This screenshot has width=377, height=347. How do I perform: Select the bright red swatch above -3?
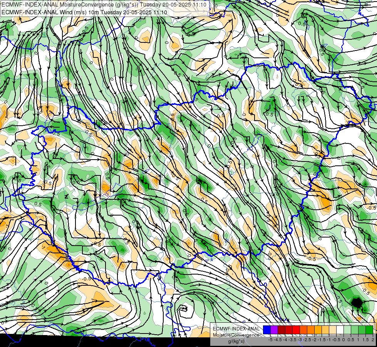click(x=296, y=330)
